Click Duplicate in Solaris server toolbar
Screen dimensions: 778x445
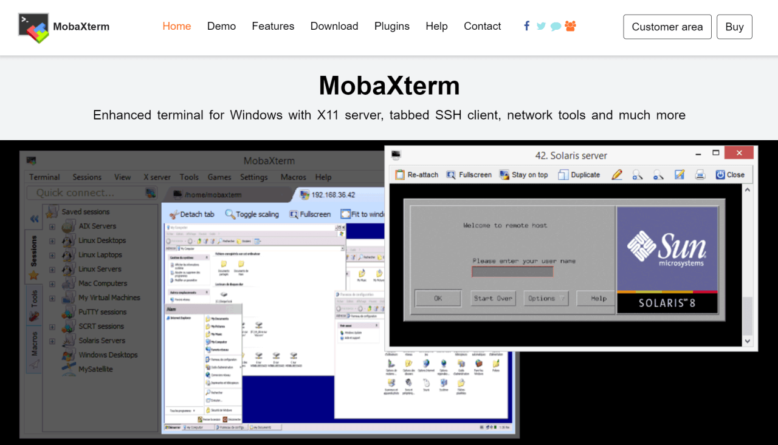(579, 175)
